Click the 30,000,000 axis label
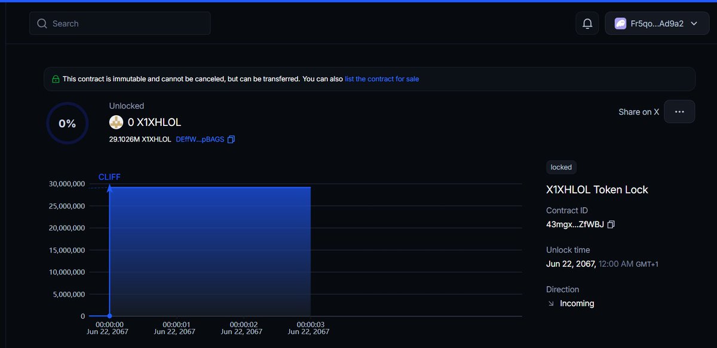 click(x=67, y=184)
